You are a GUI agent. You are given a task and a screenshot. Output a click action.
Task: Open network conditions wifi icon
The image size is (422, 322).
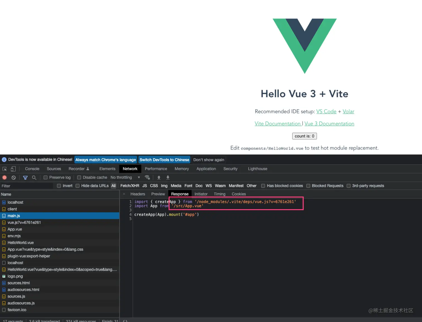147,177
